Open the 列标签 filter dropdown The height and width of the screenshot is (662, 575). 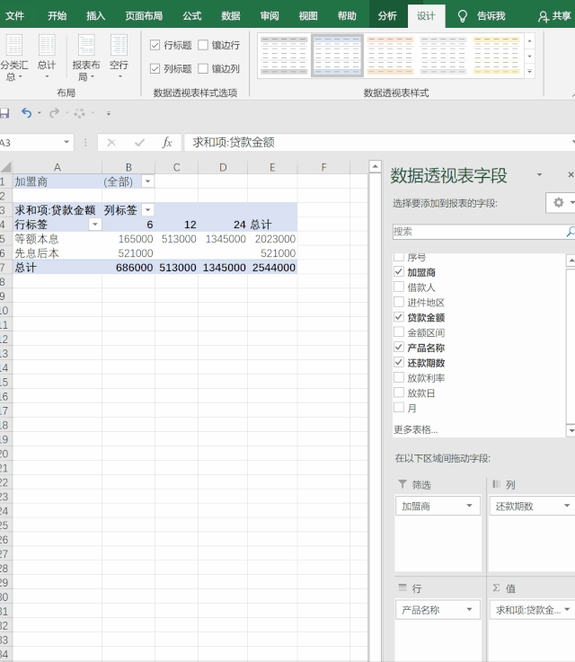(147, 210)
